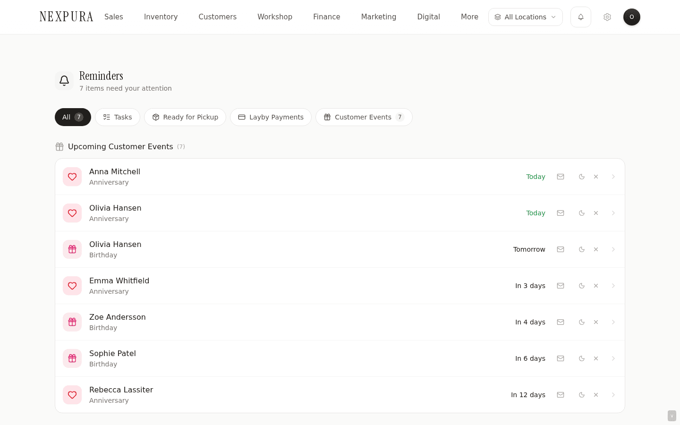The width and height of the screenshot is (680, 425).
Task: Click the Reminders bell header icon
Action: tap(64, 81)
